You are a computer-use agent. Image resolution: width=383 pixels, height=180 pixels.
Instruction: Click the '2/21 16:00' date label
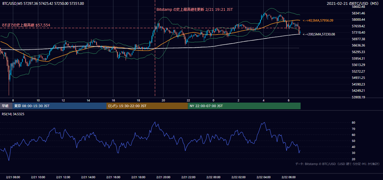(113, 177)
